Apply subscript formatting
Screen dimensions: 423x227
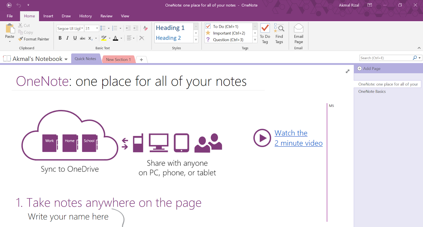(90, 38)
